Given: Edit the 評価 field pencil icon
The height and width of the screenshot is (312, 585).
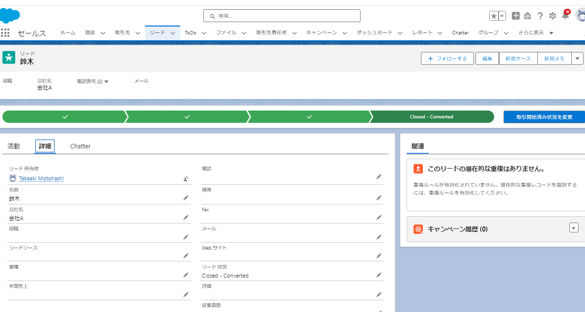Looking at the screenshot, I should [379, 294].
